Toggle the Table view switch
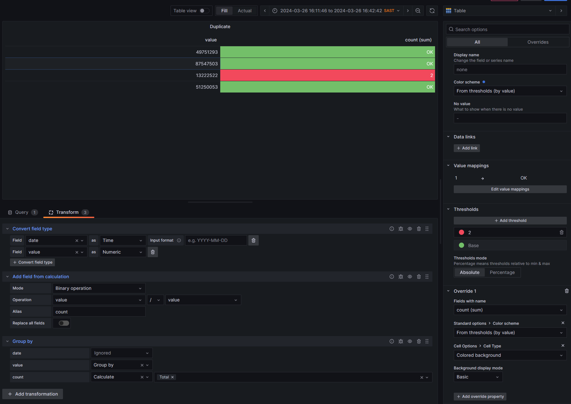The image size is (571, 404). pyautogui.click(x=204, y=11)
